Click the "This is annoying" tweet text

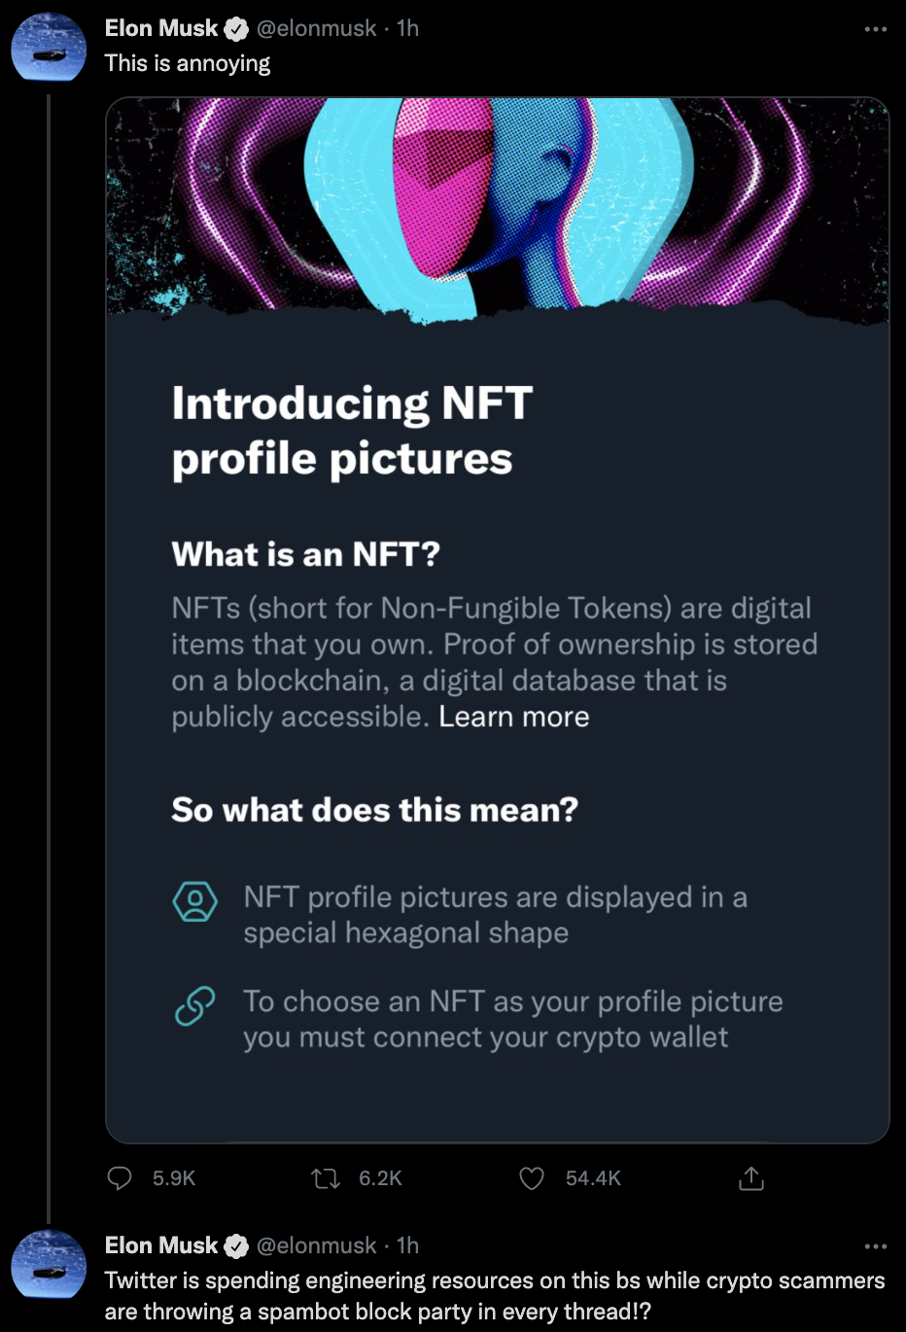tap(188, 63)
